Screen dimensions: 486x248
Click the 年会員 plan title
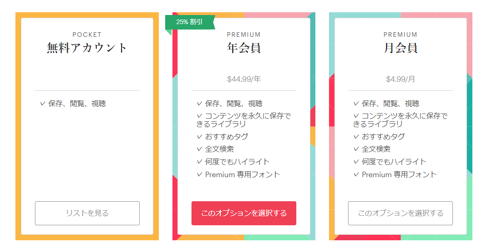244,48
